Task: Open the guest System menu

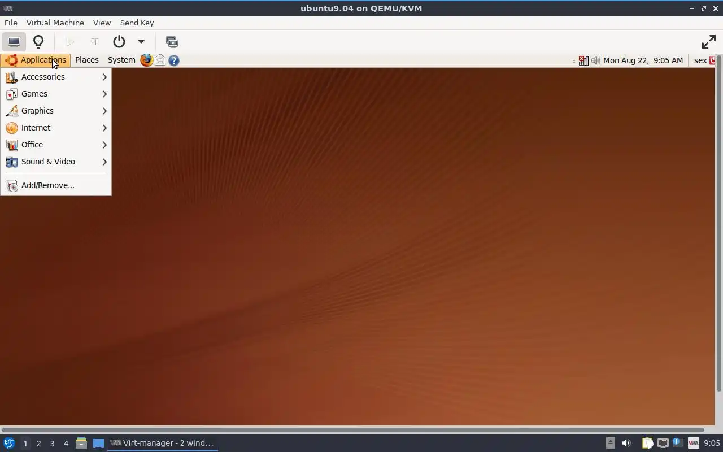Action: click(121, 60)
